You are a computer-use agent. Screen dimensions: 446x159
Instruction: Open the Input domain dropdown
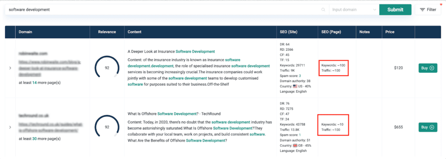pos(354,10)
